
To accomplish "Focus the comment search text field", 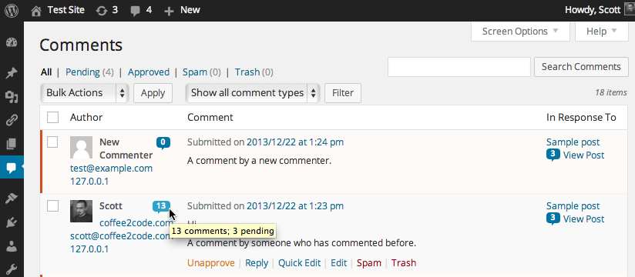I will 459,67.
